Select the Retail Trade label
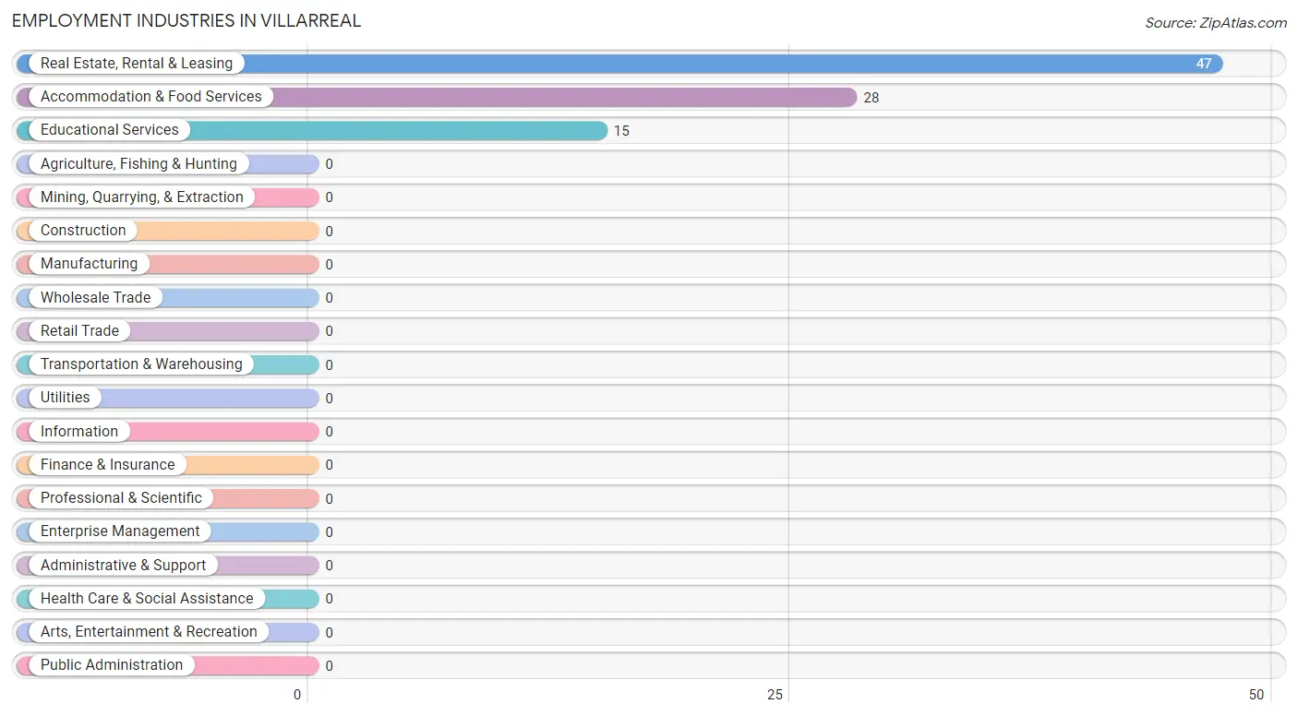Screen dimensions: 1298x716 pos(79,331)
